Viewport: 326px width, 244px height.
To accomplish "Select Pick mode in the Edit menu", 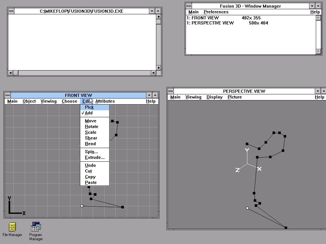I will tap(89, 107).
